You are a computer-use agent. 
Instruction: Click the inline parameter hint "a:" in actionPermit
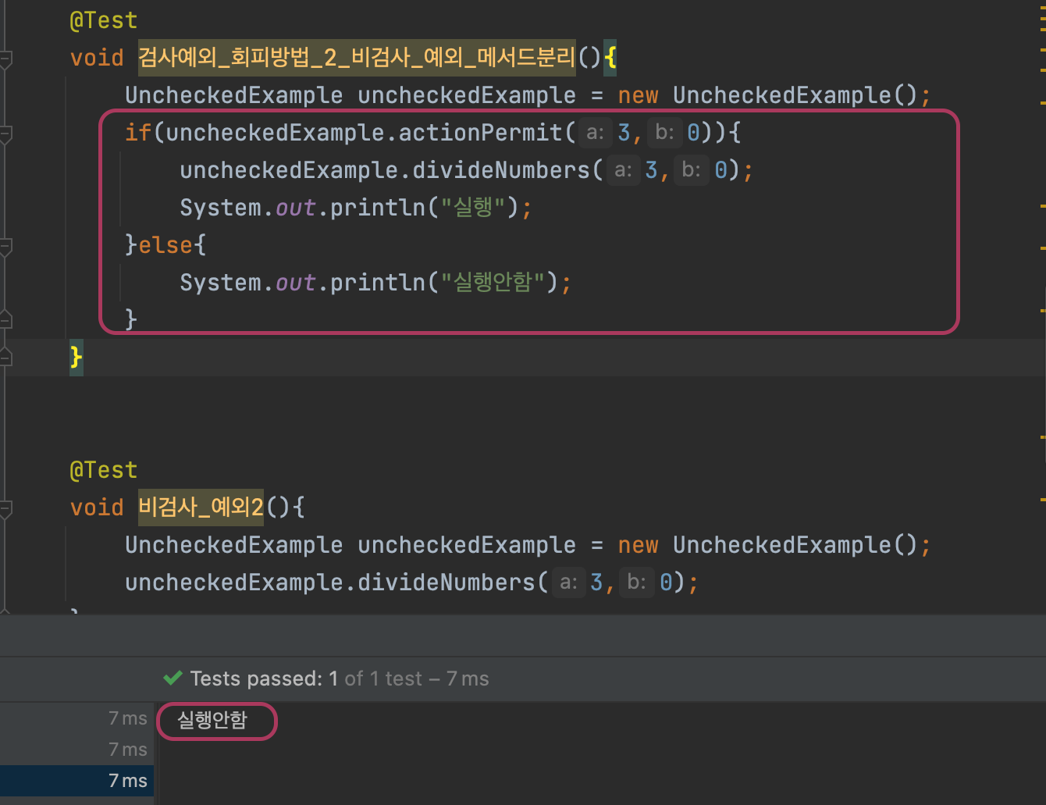[595, 133]
